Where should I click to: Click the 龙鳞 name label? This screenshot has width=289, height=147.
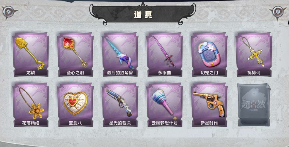(x=31, y=73)
